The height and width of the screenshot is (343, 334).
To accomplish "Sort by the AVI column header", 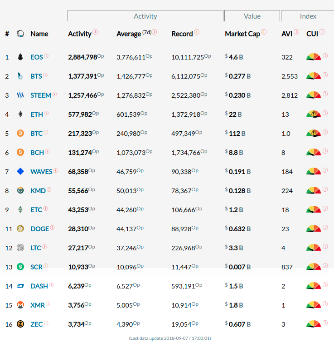I will pos(287,34).
